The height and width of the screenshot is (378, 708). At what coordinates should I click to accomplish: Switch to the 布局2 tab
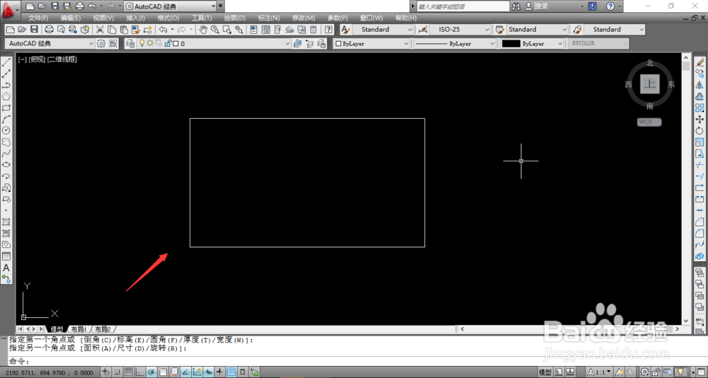(103, 329)
